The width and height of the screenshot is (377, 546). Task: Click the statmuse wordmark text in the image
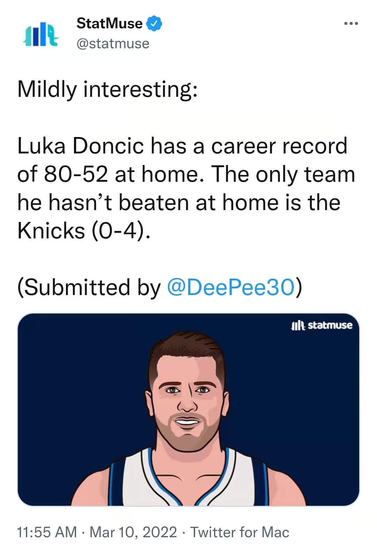[x=330, y=325]
